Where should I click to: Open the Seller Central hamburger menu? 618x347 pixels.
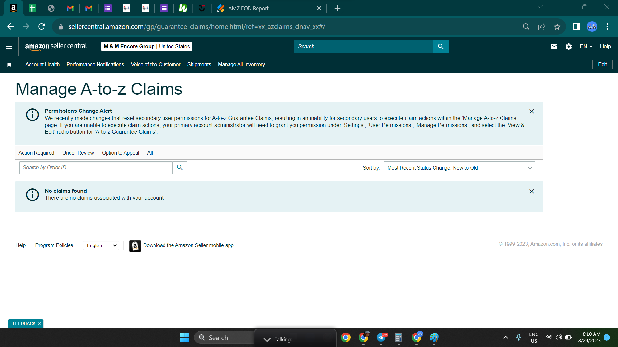[9, 47]
